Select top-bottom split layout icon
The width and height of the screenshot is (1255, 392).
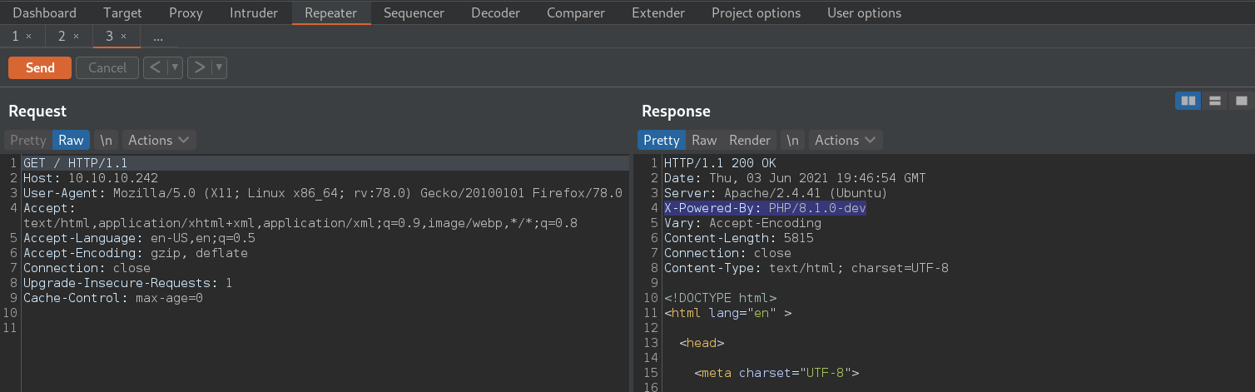(1215, 101)
